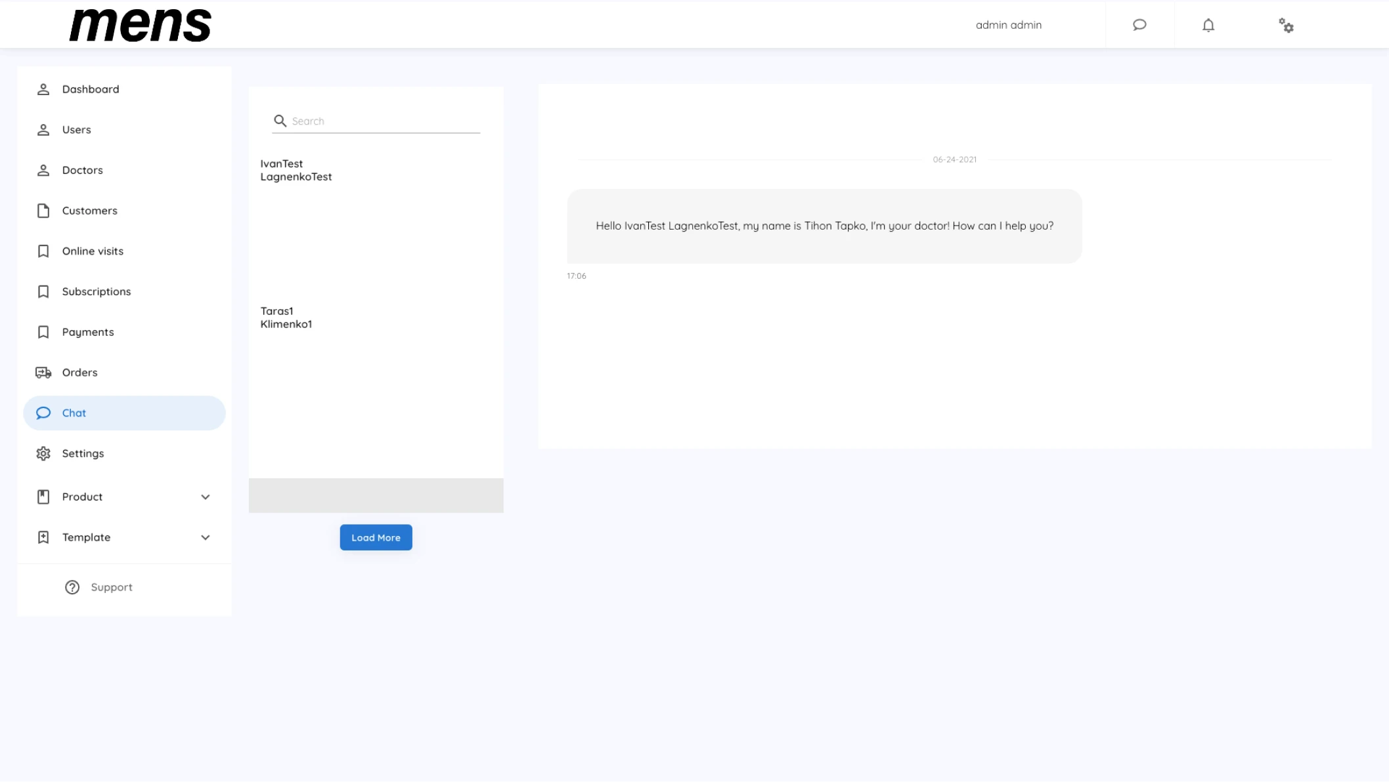Viewport: 1389px width, 782px height.
Task: Click the Orders truck icon
Action: pos(43,373)
